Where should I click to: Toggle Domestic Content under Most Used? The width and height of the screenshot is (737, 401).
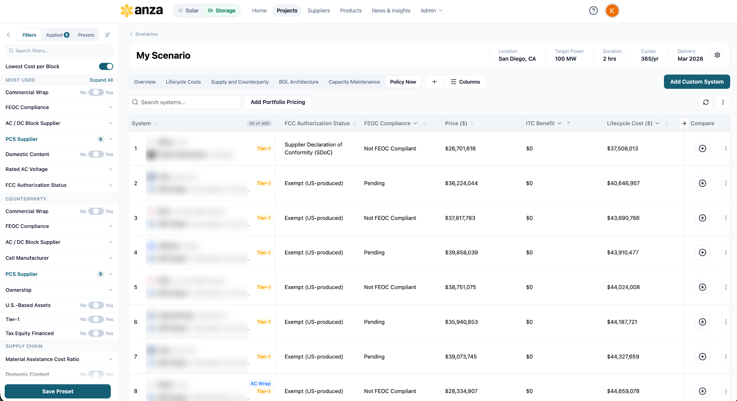[96, 154]
